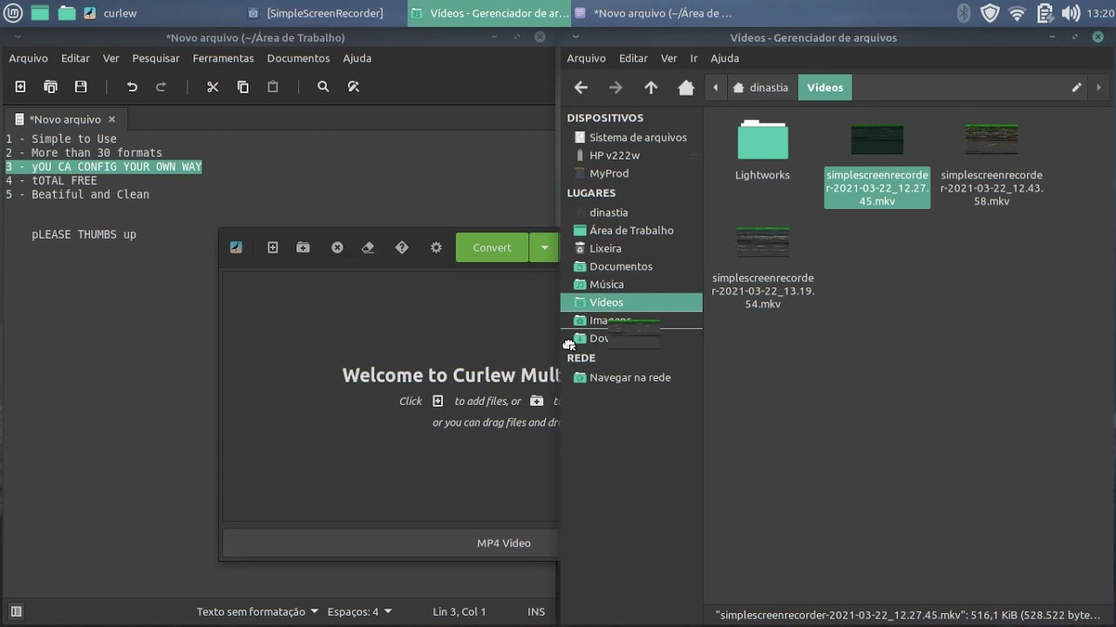Image resolution: width=1116 pixels, height=627 pixels.
Task: Select the Lightworks folder
Action: pos(762,151)
